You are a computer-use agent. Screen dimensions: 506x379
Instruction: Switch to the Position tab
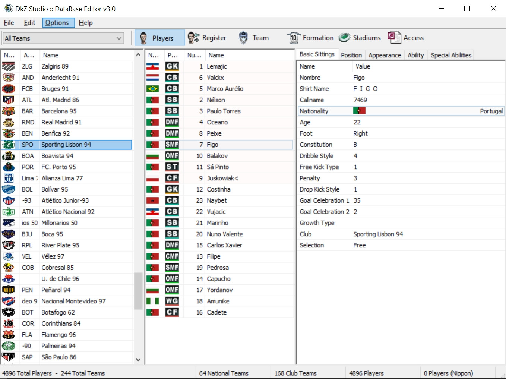coord(351,55)
